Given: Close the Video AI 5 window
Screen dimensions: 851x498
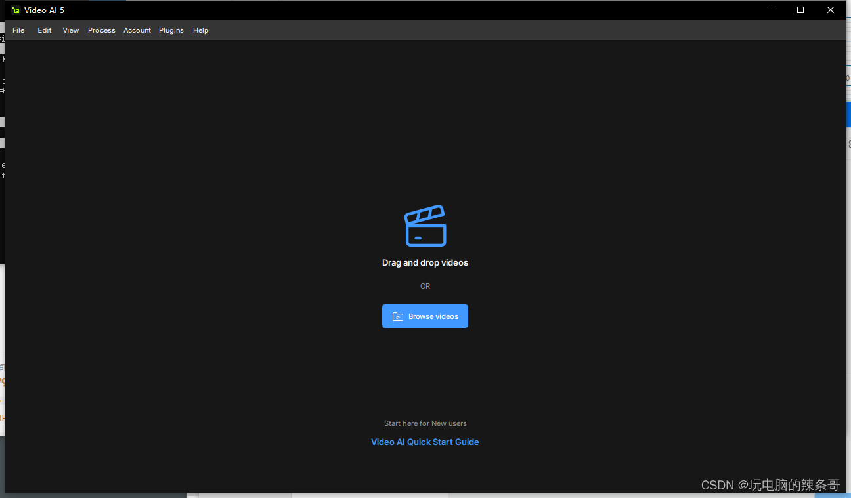Looking at the screenshot, I should pyautogui.click(x=831, y=10).
